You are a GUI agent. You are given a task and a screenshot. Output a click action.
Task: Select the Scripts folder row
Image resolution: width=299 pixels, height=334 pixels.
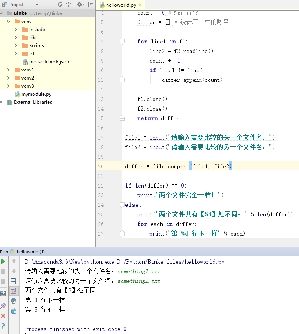tap(48, 46)
